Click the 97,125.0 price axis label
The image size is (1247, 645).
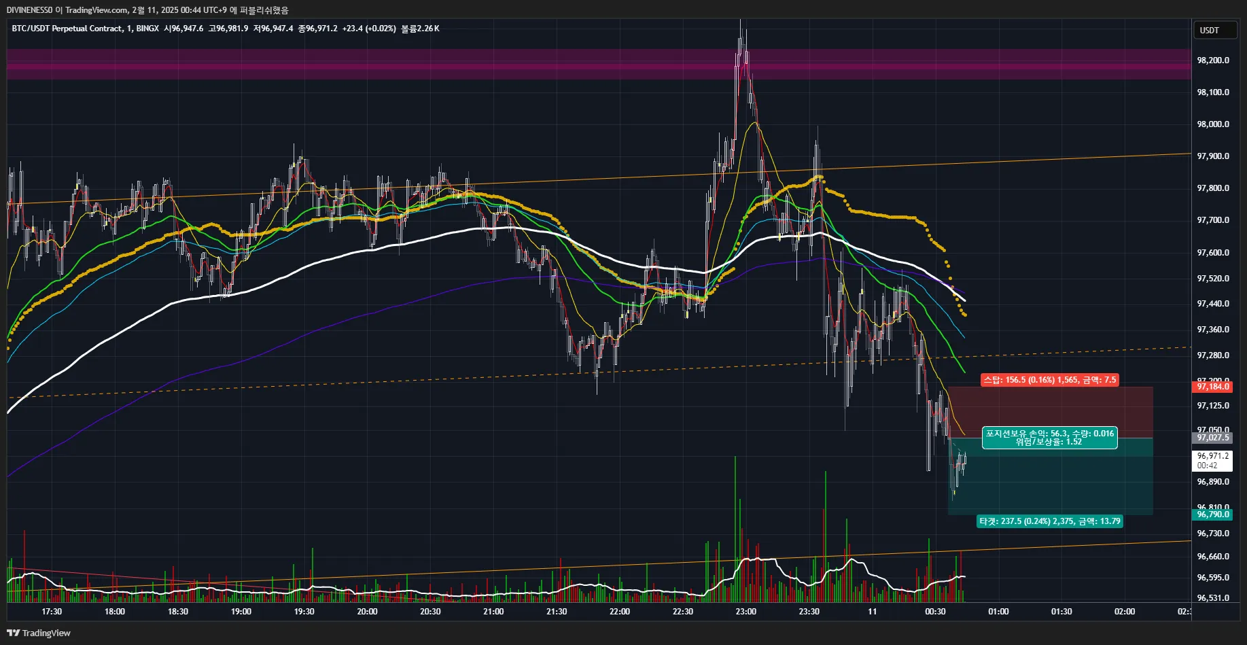[x=1213, y=406]
